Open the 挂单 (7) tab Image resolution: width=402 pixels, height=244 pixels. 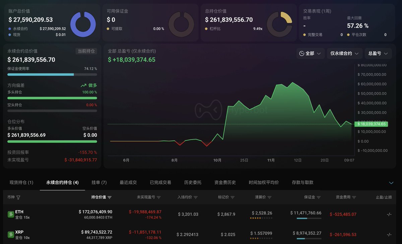(x=99, y=182)
